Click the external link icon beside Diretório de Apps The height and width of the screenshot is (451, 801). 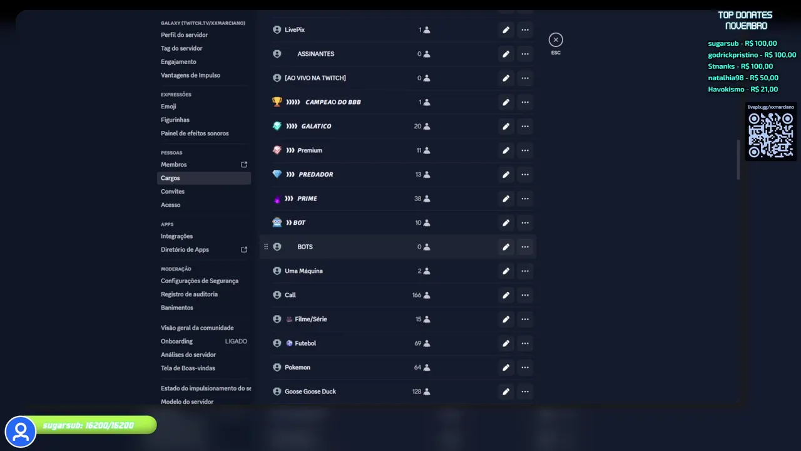pyautogui.click(x=244, y=249)
